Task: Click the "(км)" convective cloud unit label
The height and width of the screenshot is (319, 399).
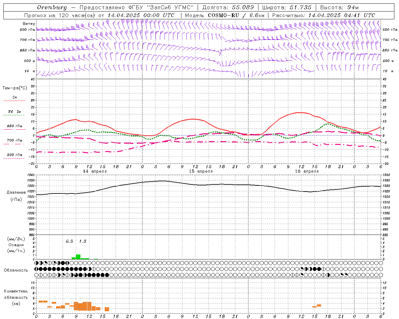Action: (16, 303)
